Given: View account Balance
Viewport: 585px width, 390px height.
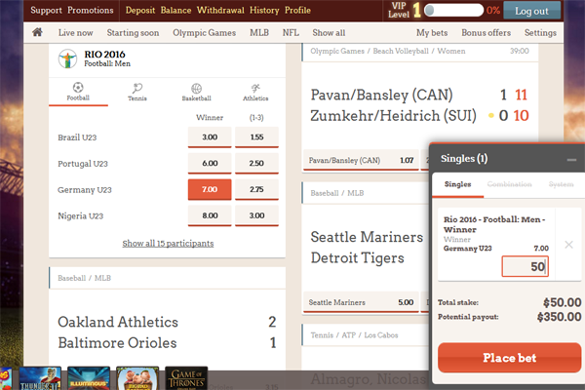Looking at the screenshot, I should pyautogui.click(x=175, y=10).
